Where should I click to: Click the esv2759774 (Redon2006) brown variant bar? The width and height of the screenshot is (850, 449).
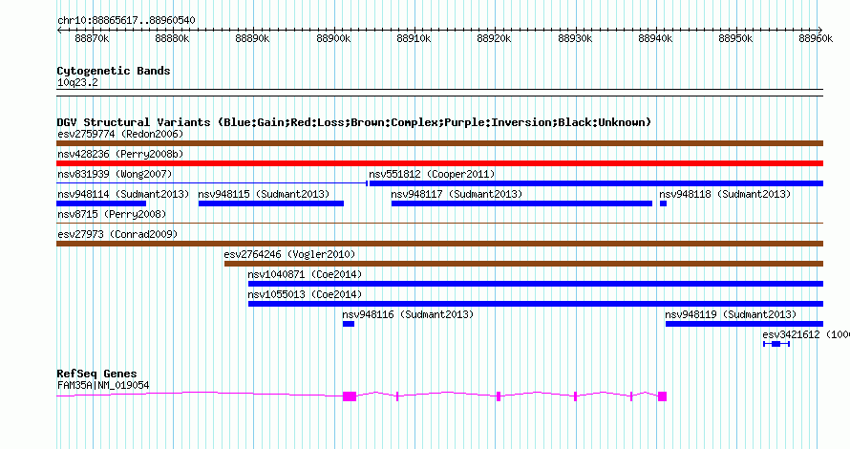coord(439,143)
